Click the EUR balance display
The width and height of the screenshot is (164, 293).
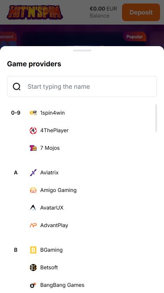click(103, 12)
